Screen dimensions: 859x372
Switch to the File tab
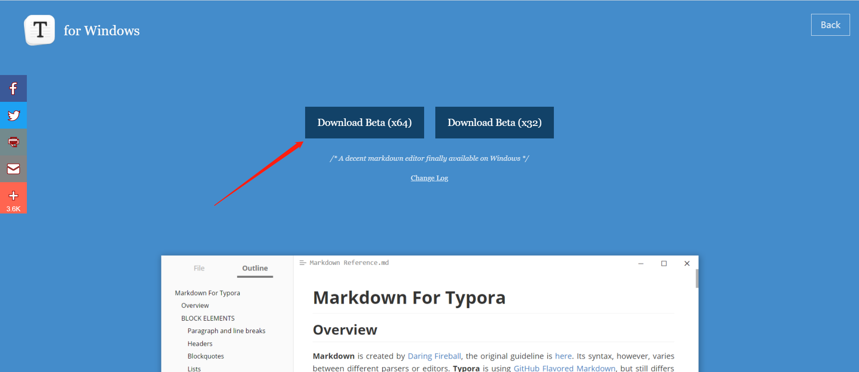click(199, 268)
